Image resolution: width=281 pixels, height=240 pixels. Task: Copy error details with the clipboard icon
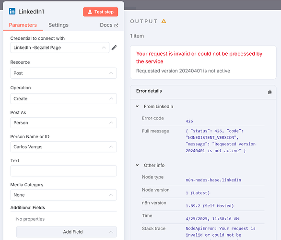tap(269, 92)
